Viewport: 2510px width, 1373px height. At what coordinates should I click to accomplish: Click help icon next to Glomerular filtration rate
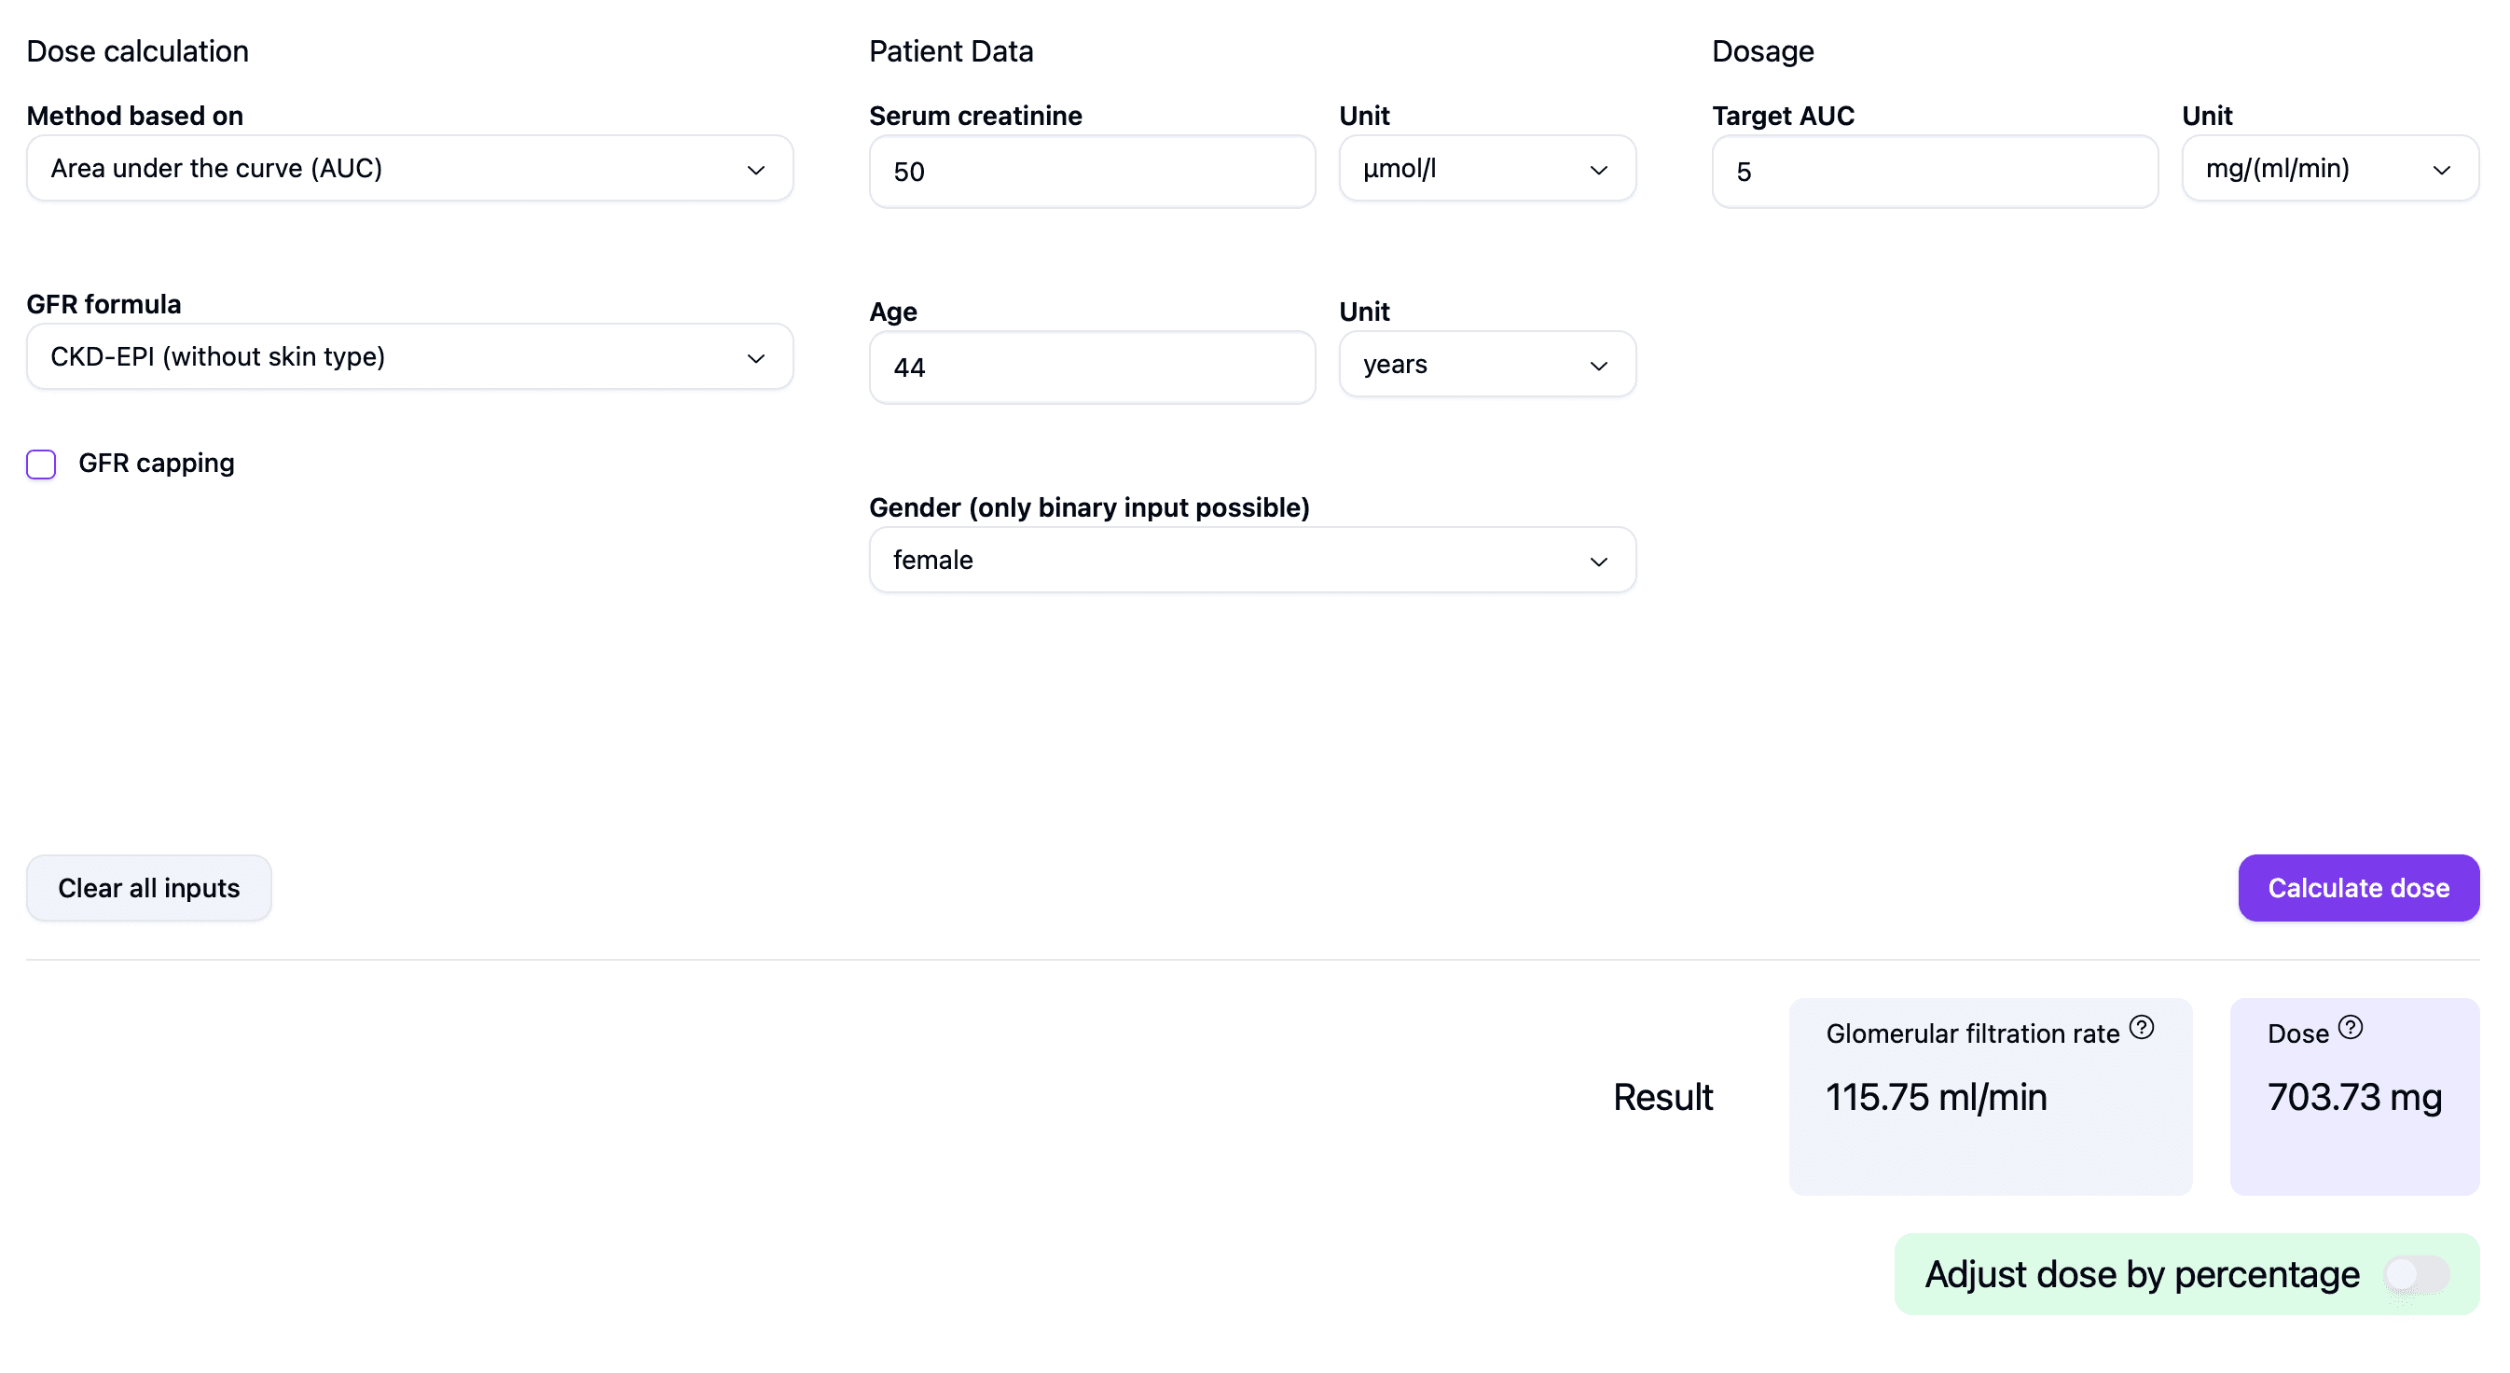[2141, 1027]
